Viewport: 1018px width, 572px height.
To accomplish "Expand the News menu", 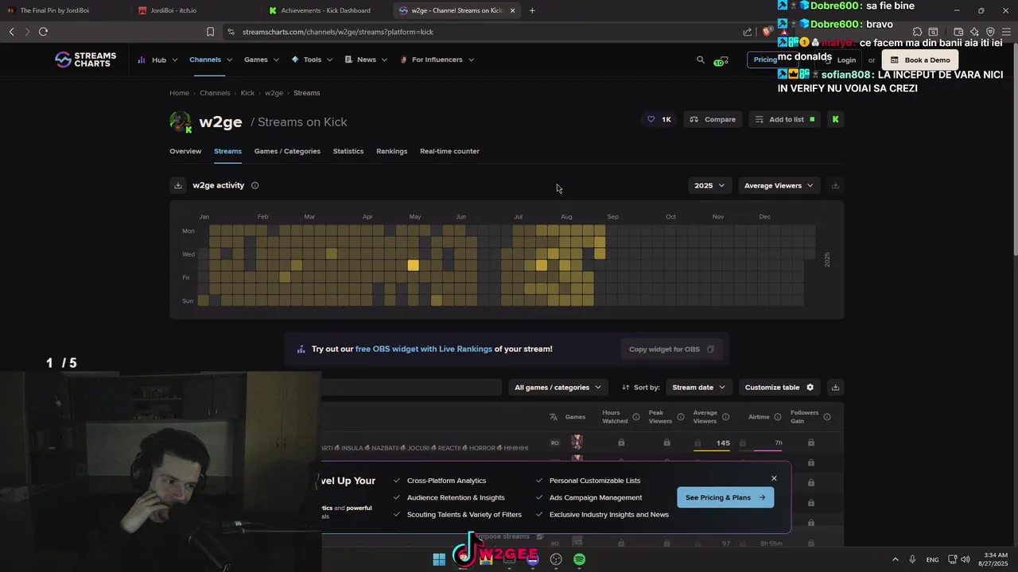I will click(366, 60).
